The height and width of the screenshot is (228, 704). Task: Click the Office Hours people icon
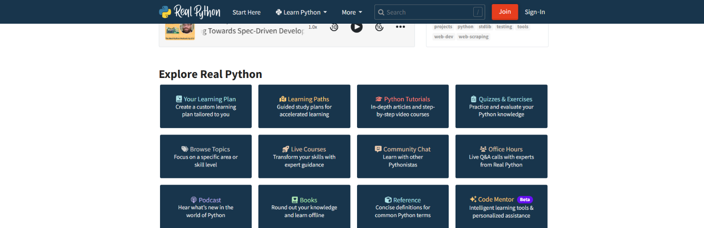pos(483,149)
